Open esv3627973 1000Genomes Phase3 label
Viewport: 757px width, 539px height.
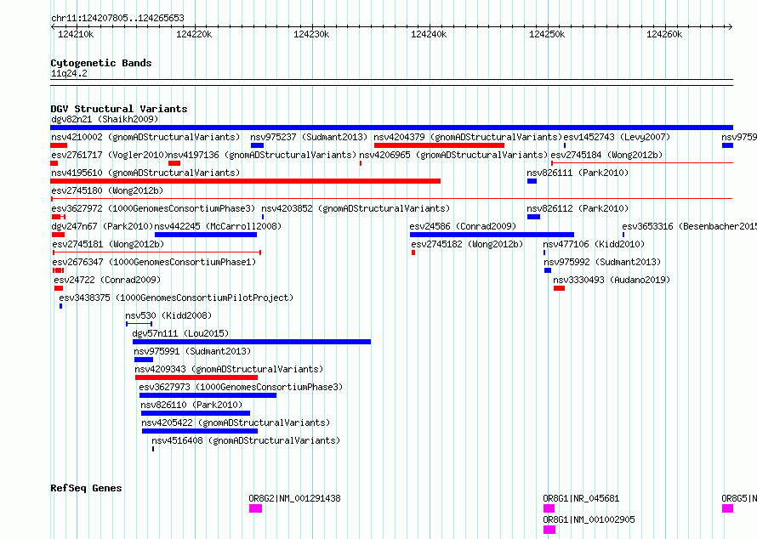click(x=241, y=387)
